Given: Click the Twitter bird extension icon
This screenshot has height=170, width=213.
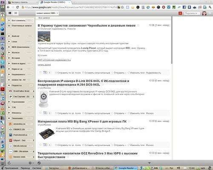Looking at the screenshot, I should click(x=179, y=7).
